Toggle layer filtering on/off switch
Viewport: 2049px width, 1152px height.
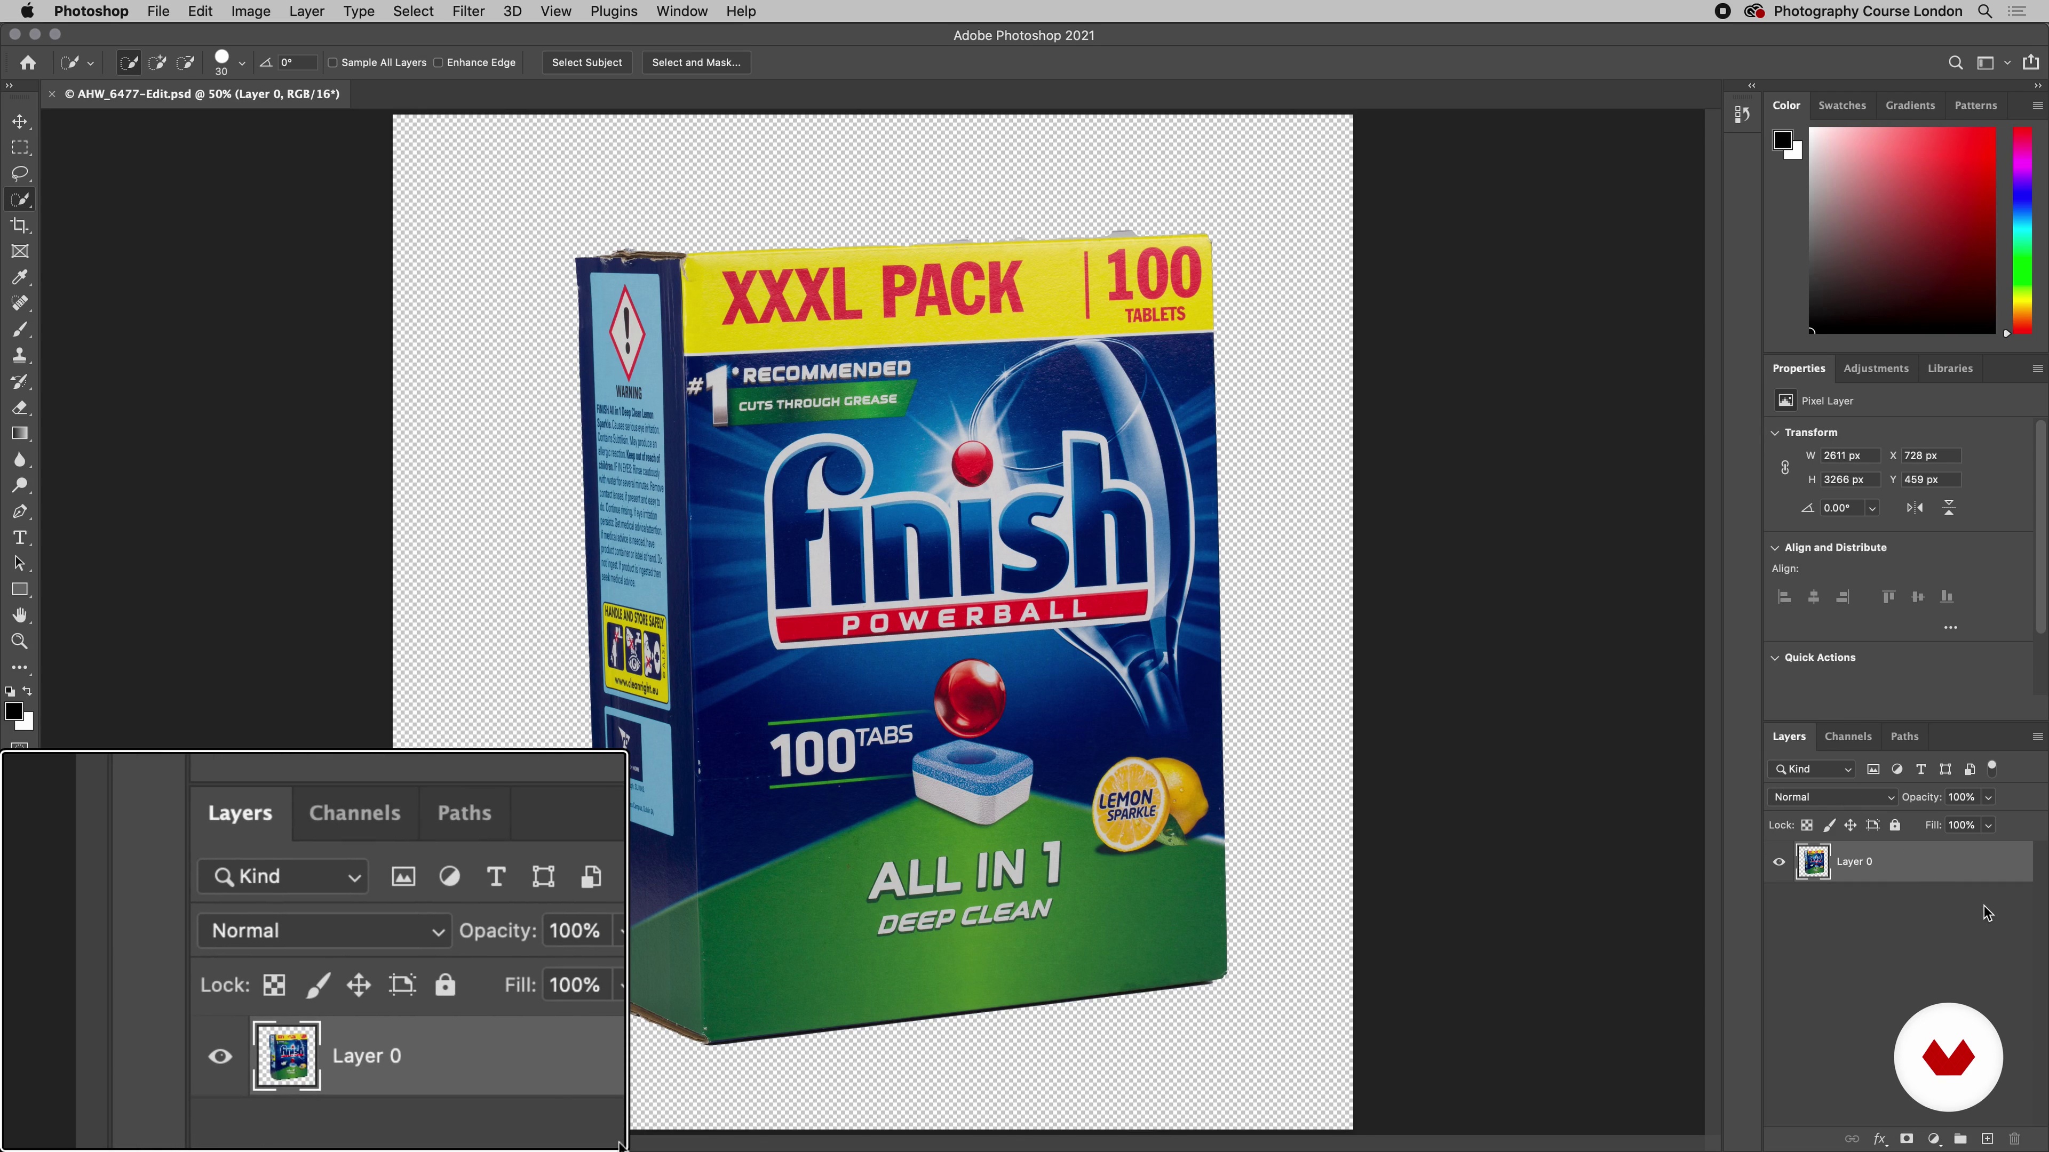click(1992, 768)
